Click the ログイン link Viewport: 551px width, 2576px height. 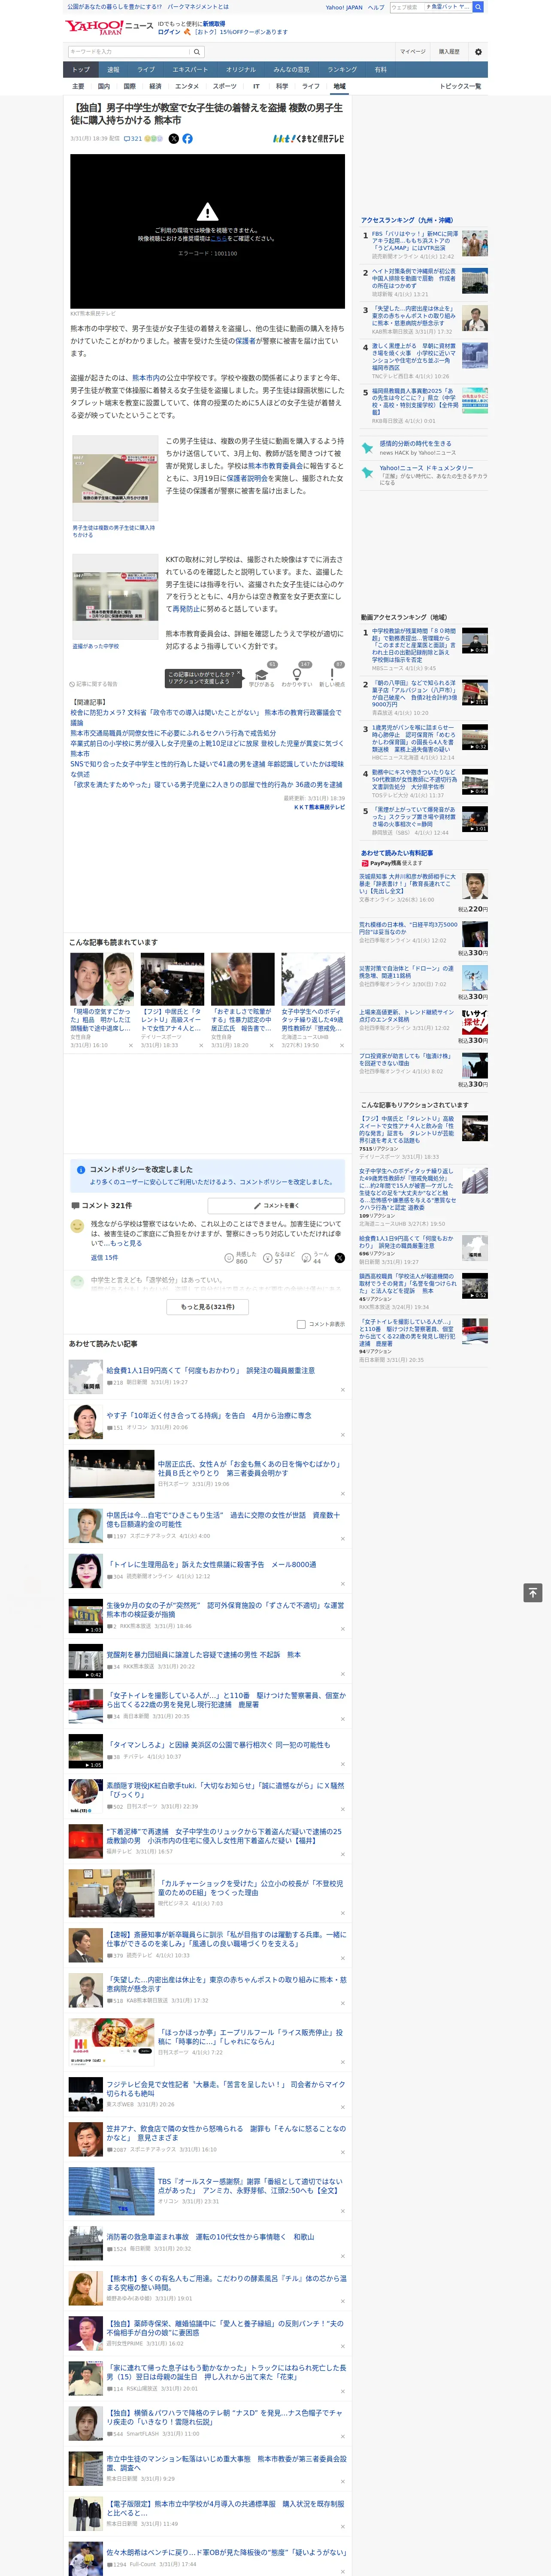click(169, 32)
